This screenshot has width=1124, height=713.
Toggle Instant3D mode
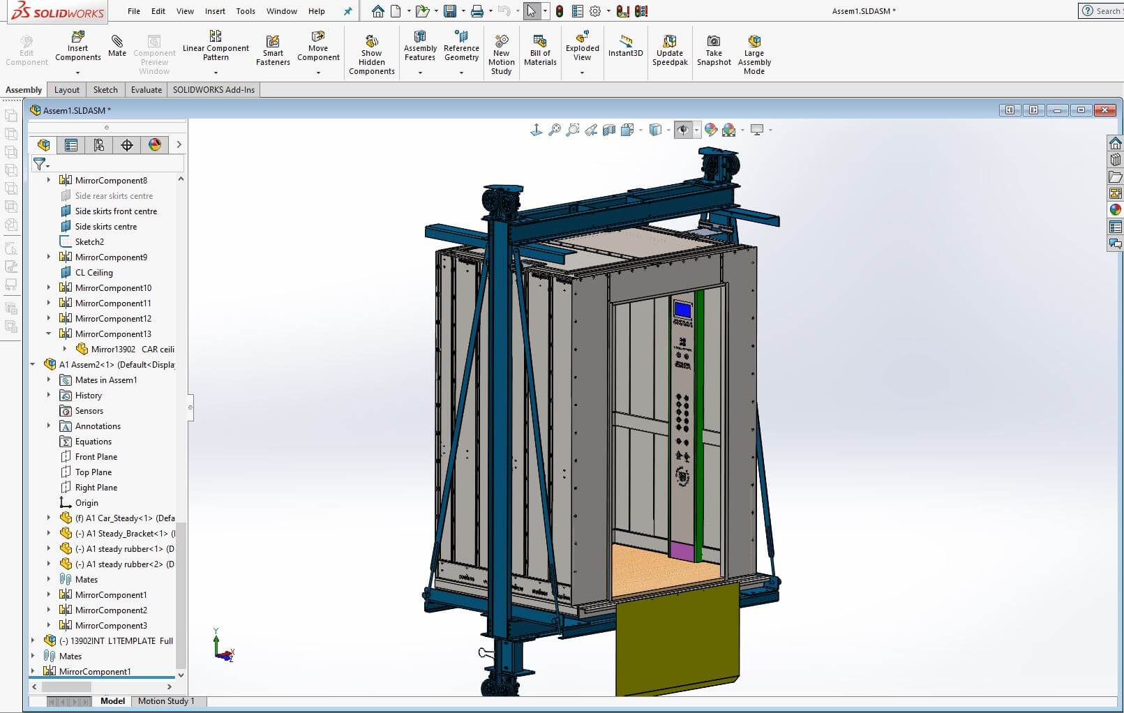(x=625, y=45)
